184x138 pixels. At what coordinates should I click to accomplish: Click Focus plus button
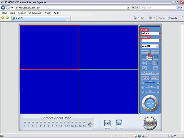tap(158, 87)
